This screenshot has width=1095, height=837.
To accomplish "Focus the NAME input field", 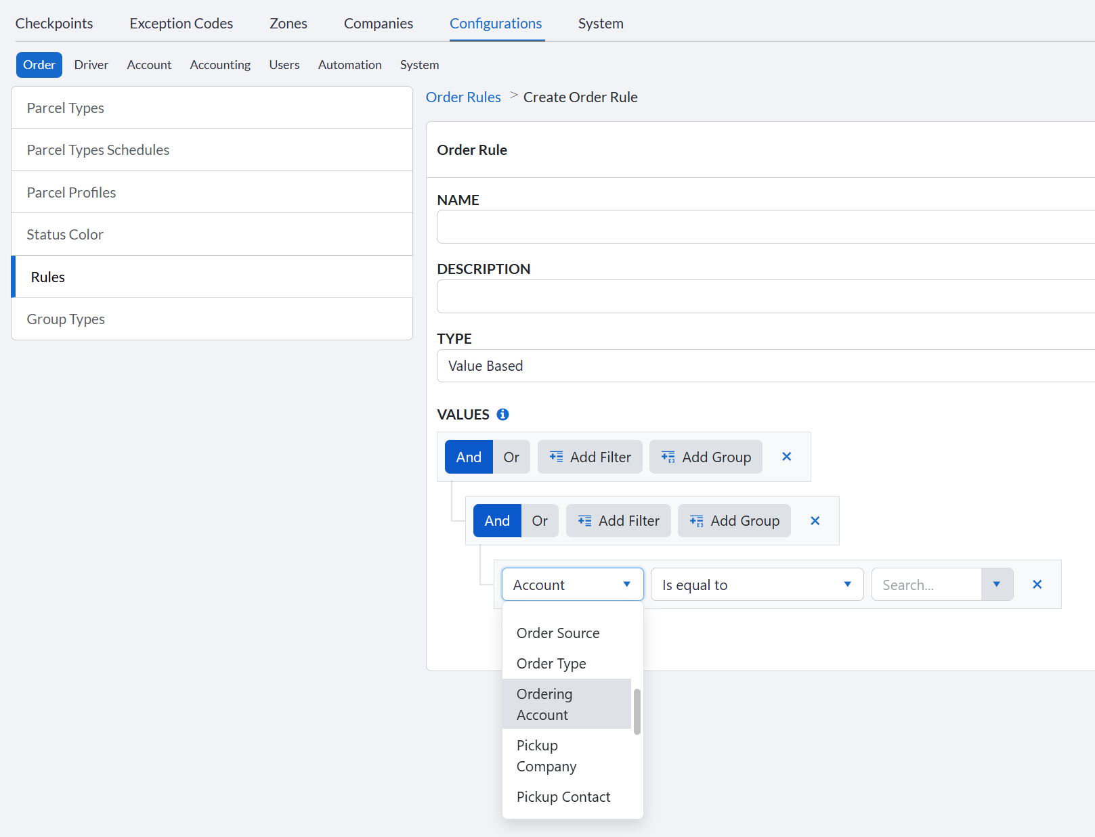I will coord(765,227).
